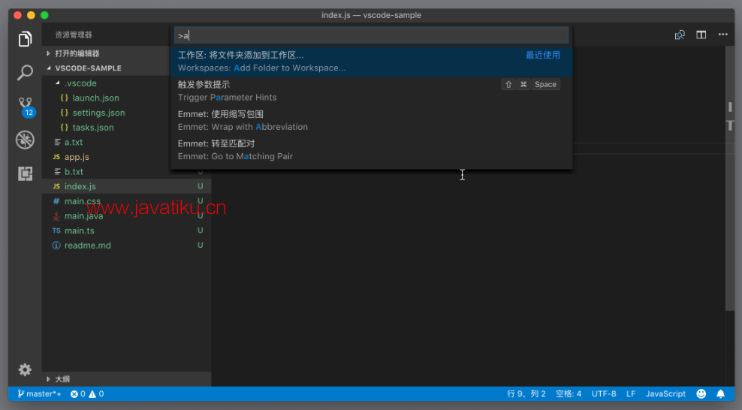742x410 pixels.
Task: Open the Manage gear icon
Action: tap(25, 369)
